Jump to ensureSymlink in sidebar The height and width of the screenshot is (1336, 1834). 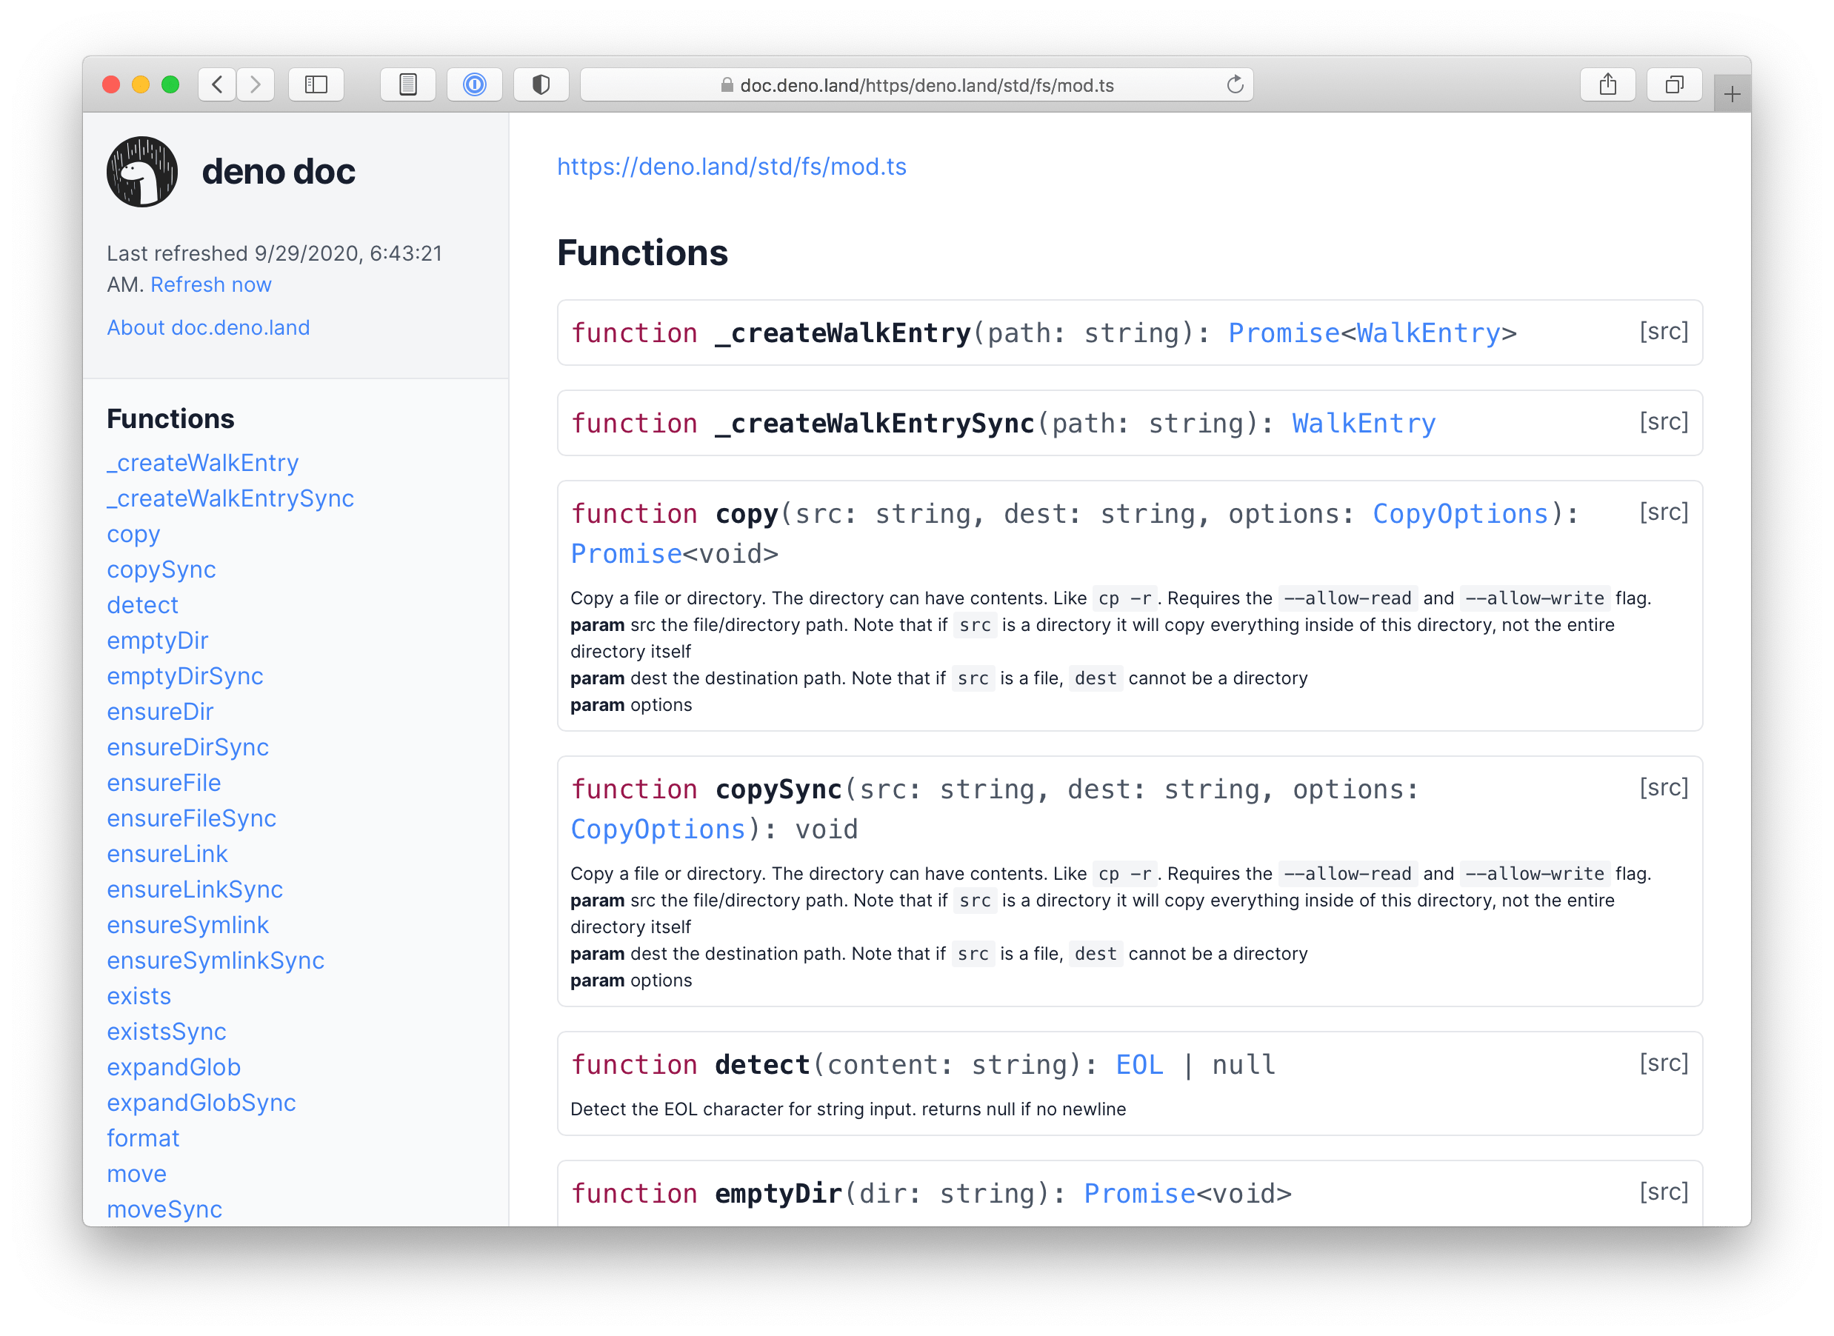[187, 925]
